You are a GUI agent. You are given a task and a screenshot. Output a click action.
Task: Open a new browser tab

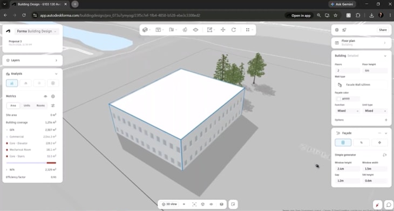(75, 4)
